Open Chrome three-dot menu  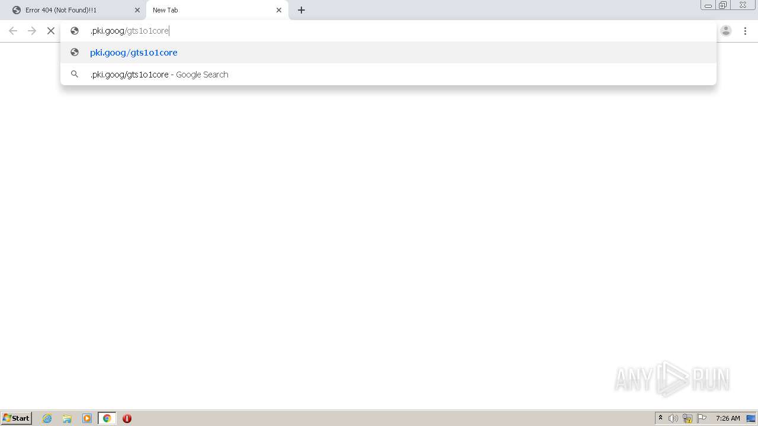745,31
